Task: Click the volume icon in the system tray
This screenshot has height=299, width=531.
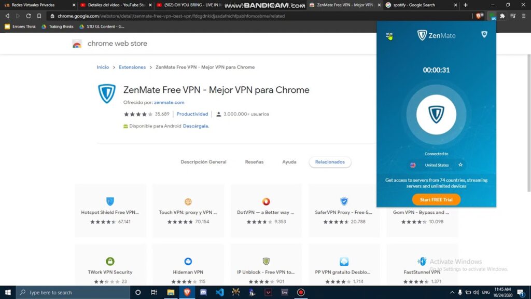Action: coord(476,292)
